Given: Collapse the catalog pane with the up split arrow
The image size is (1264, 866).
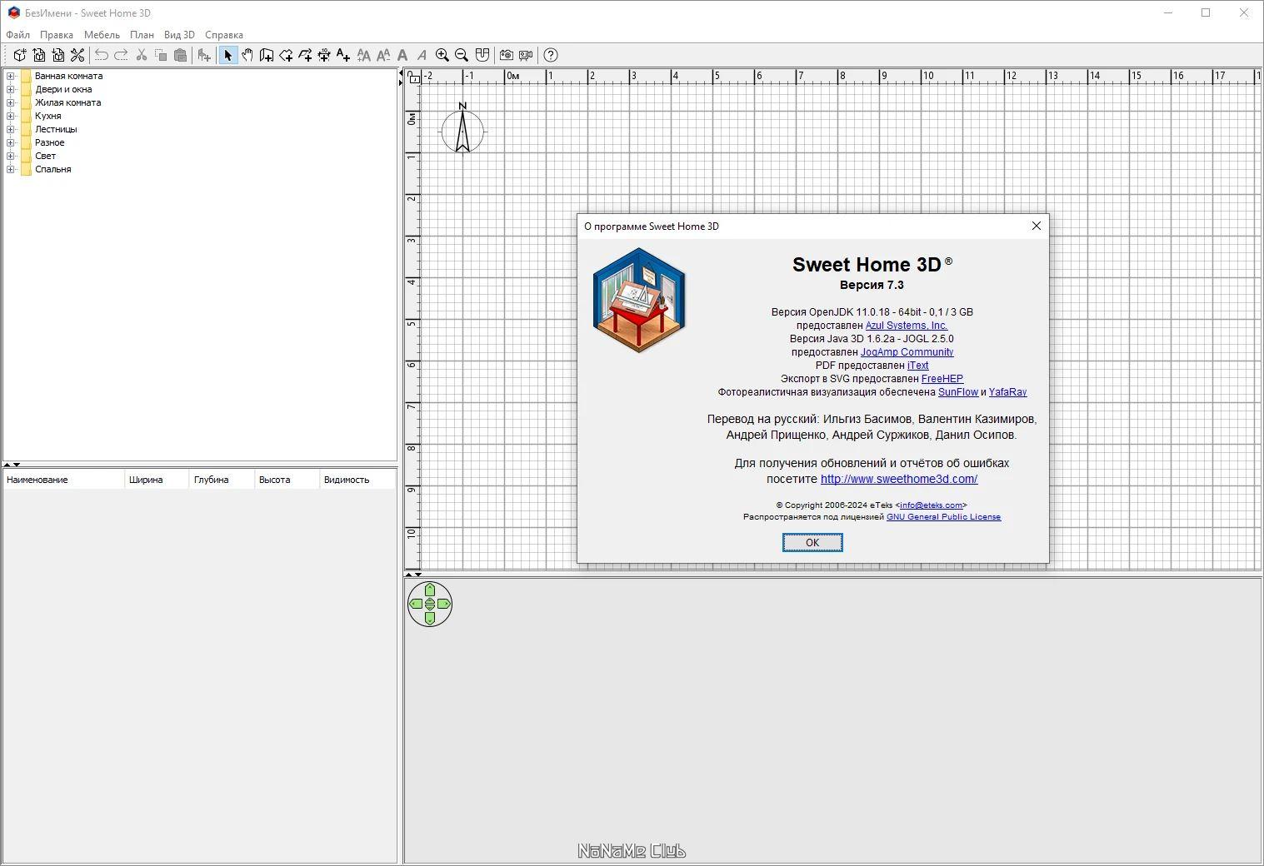Looking at the screenshot, I should [7, 465].
